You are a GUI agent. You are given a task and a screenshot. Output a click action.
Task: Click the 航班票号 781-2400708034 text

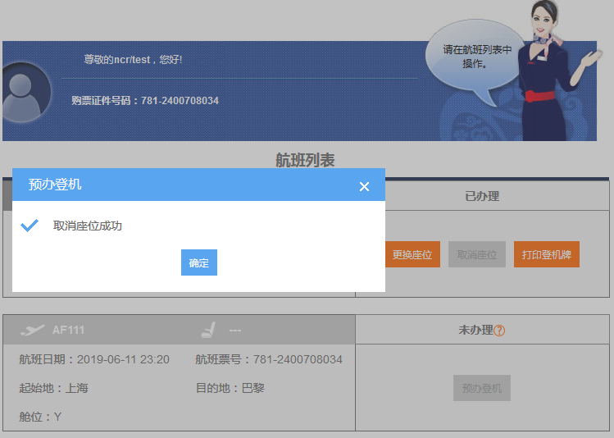[x=269, y=359]
